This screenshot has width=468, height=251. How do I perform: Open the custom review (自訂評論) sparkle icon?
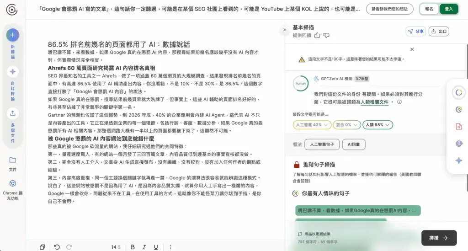click(x=12, y=72)
